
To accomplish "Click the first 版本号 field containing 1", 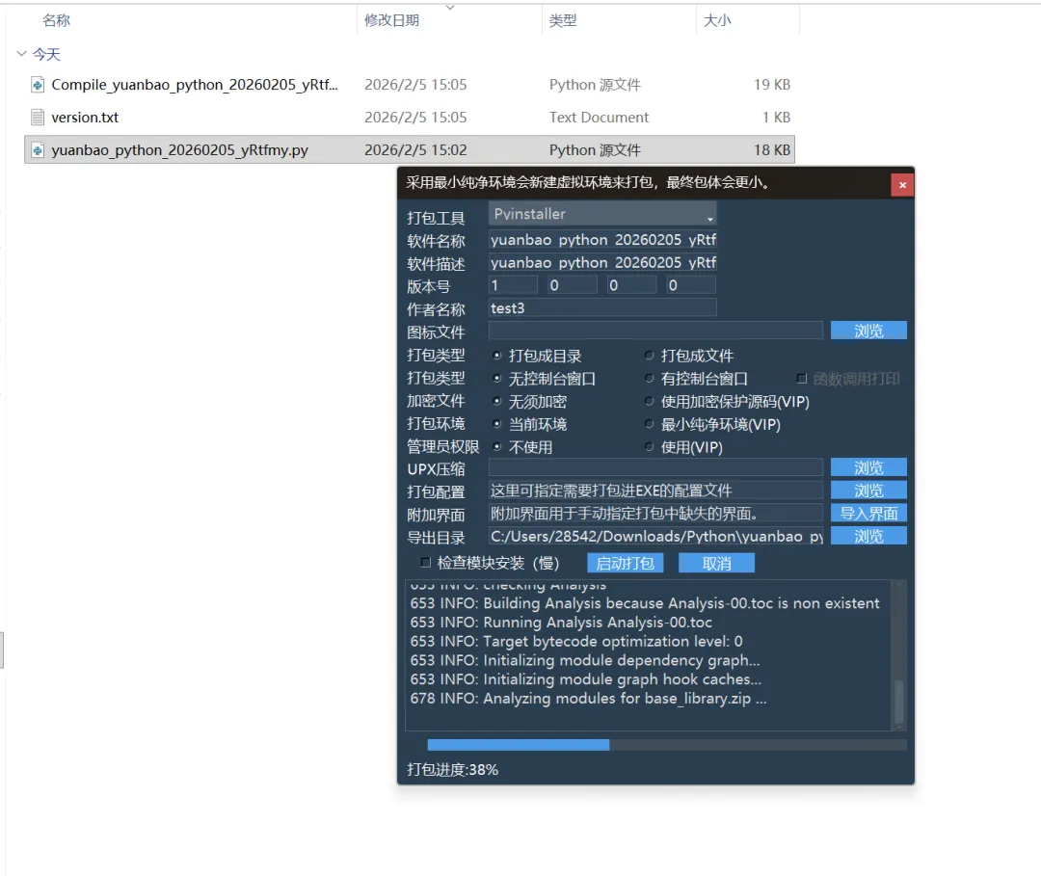I will [x=513, y=285].
